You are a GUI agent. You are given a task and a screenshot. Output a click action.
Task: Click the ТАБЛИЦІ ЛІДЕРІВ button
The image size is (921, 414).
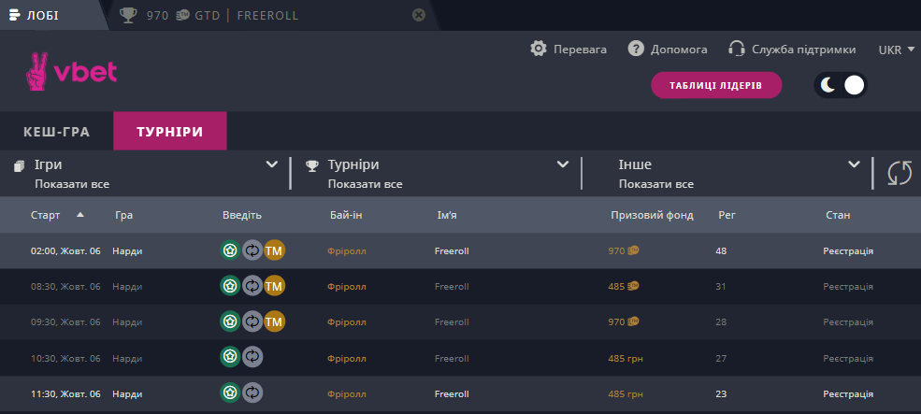[716, 86]
